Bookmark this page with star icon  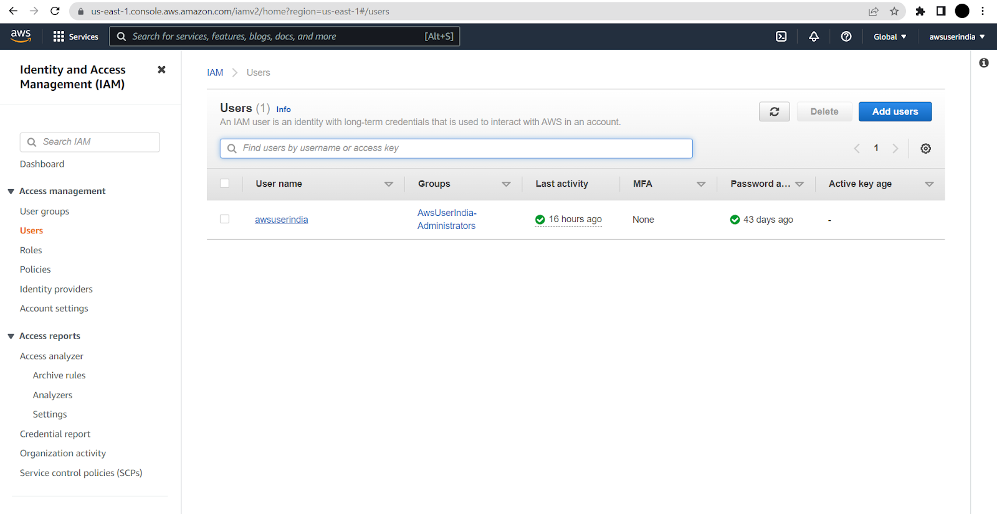894,11
